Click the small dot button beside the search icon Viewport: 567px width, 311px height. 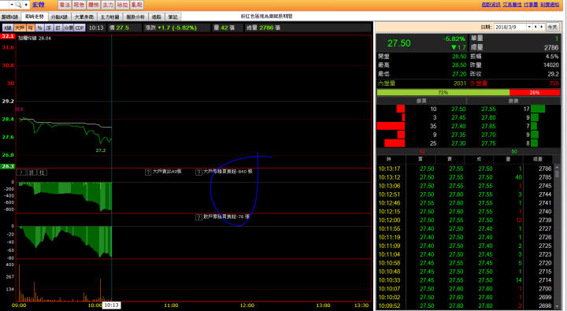pyautogui.click(x=27, y=5)
